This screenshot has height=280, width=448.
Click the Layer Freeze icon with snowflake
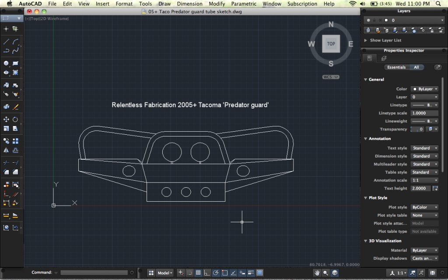click(x=413, y=30)
